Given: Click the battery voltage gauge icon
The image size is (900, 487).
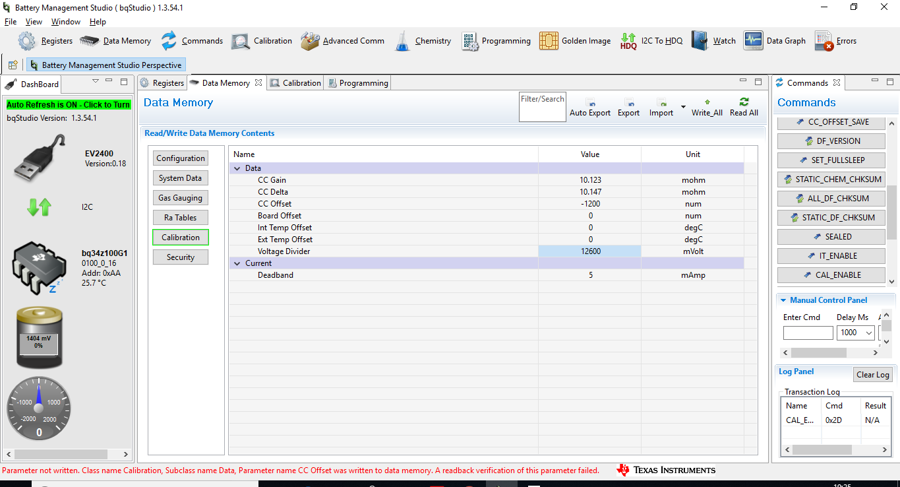Looking at the screenshot, I should pos(39,337).
